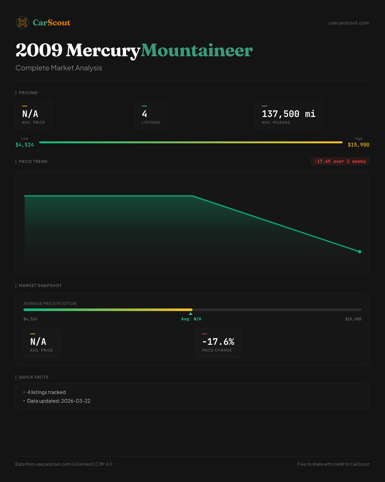Click the 4 listings tracked fact
This screenshot has width=385, height=482.
point(47,392)
